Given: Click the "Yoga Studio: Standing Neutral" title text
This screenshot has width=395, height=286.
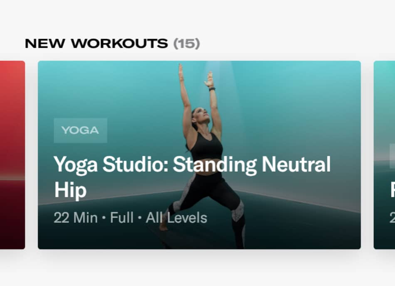Looking at the screenshot, I should (x=192, y=164).
